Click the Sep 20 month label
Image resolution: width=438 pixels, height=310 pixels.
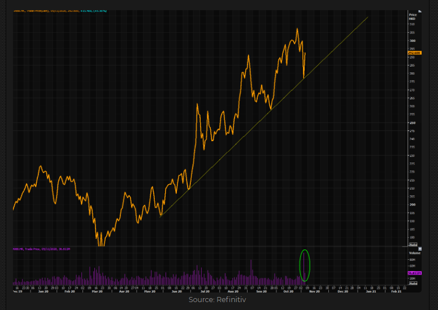point(262,291)
